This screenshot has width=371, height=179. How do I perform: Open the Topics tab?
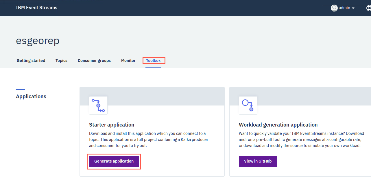tap(61, 61)
